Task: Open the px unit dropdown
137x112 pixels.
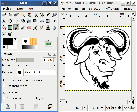Action: coord(81,108)
